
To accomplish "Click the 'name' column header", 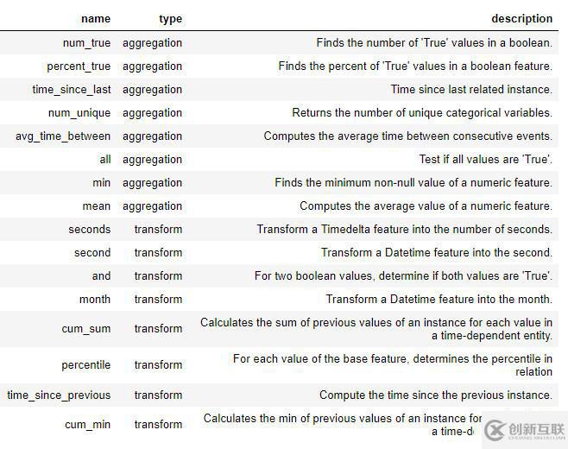I will (x=95, y=19).
